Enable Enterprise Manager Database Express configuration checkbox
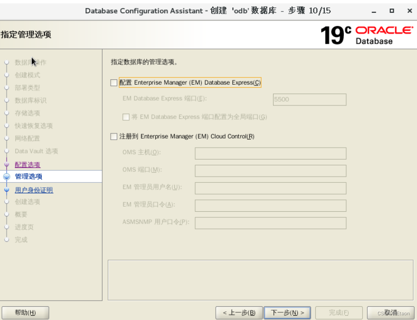The image size is (417, 320). (114, 83)
